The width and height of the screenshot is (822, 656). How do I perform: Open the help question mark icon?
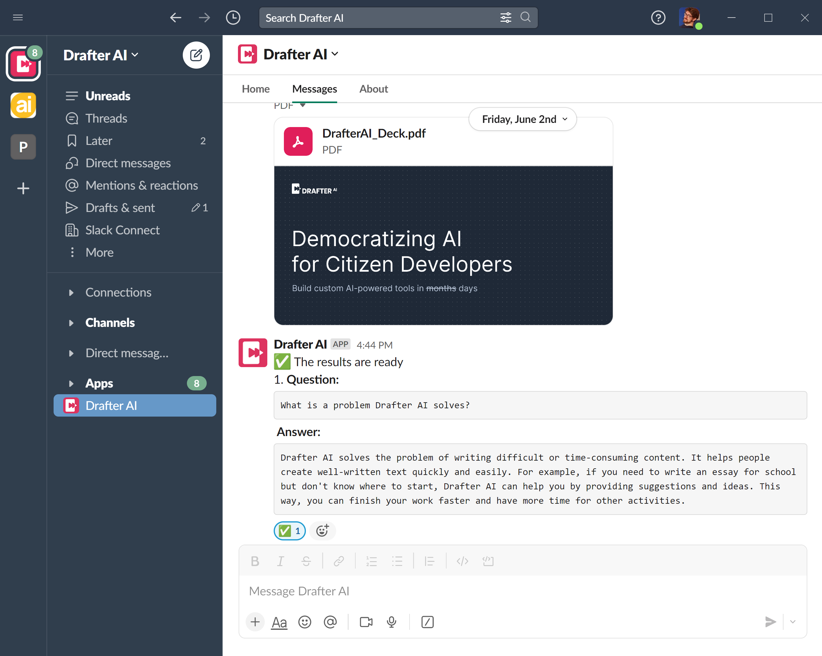[658, 18]
